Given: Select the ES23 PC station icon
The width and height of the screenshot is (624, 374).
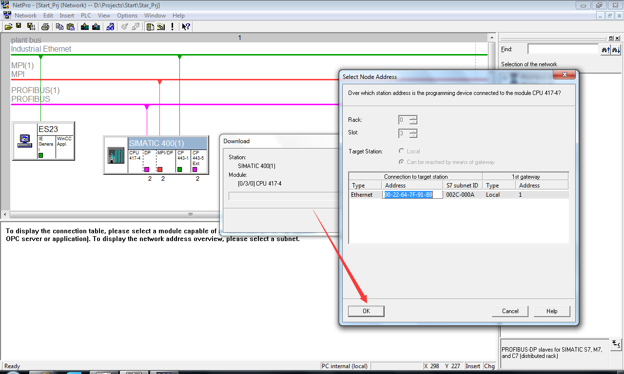Looking at the screenshot, I should coord(24,141).
